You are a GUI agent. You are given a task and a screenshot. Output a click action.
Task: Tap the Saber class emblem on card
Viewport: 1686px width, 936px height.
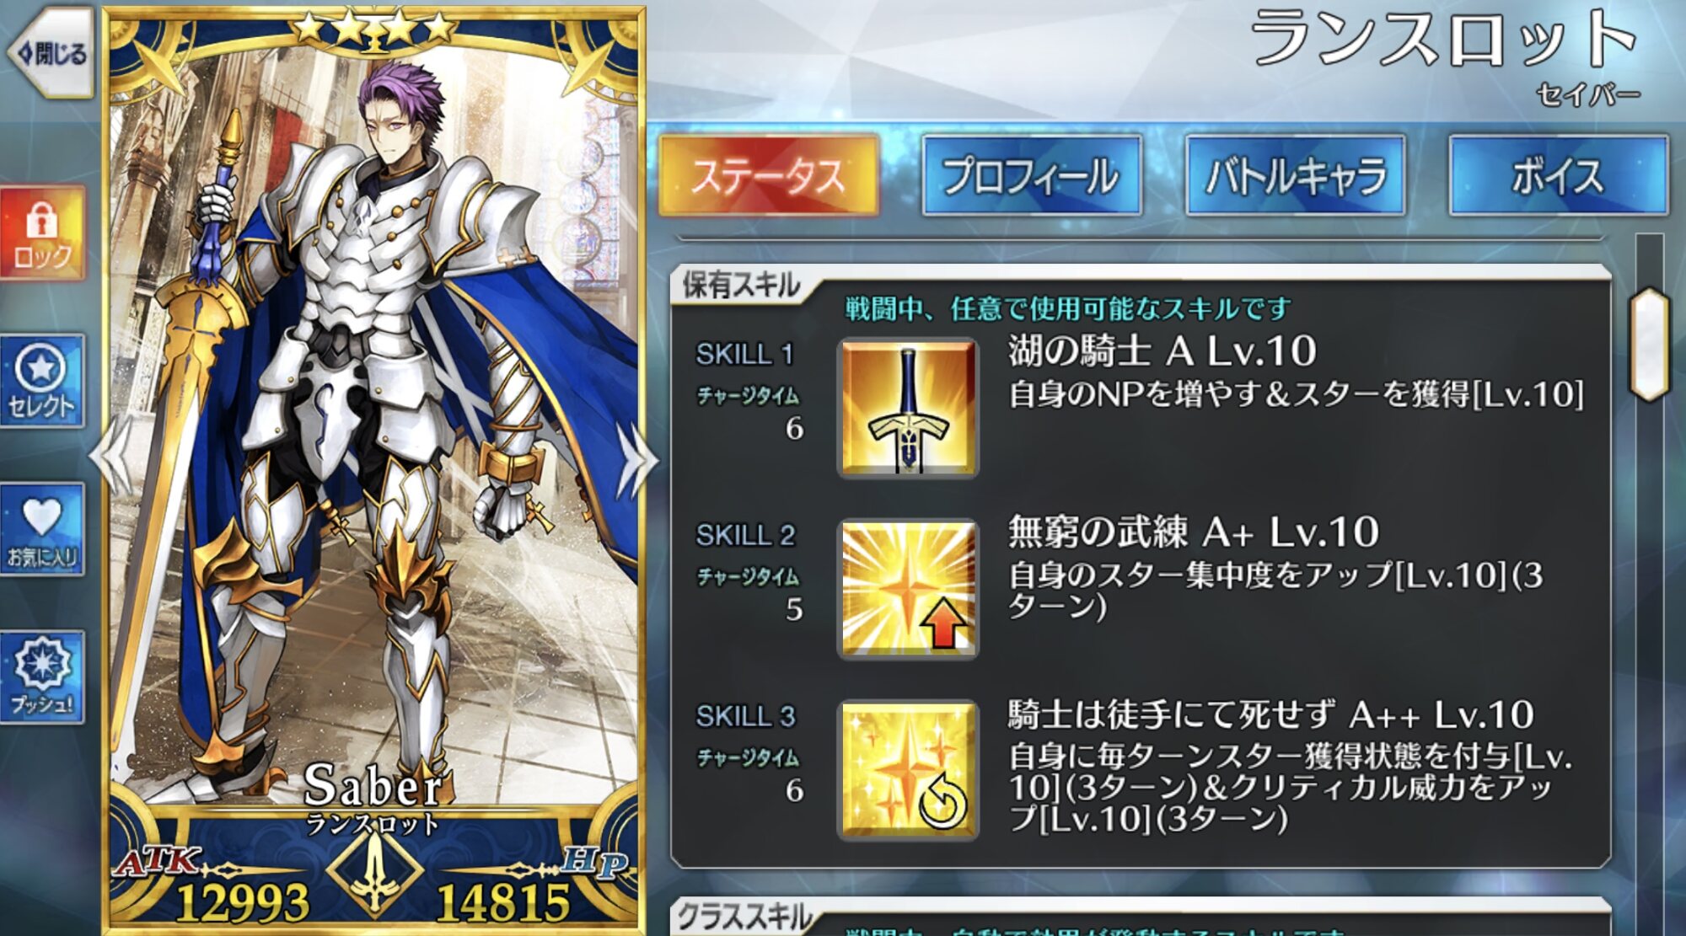374,874
